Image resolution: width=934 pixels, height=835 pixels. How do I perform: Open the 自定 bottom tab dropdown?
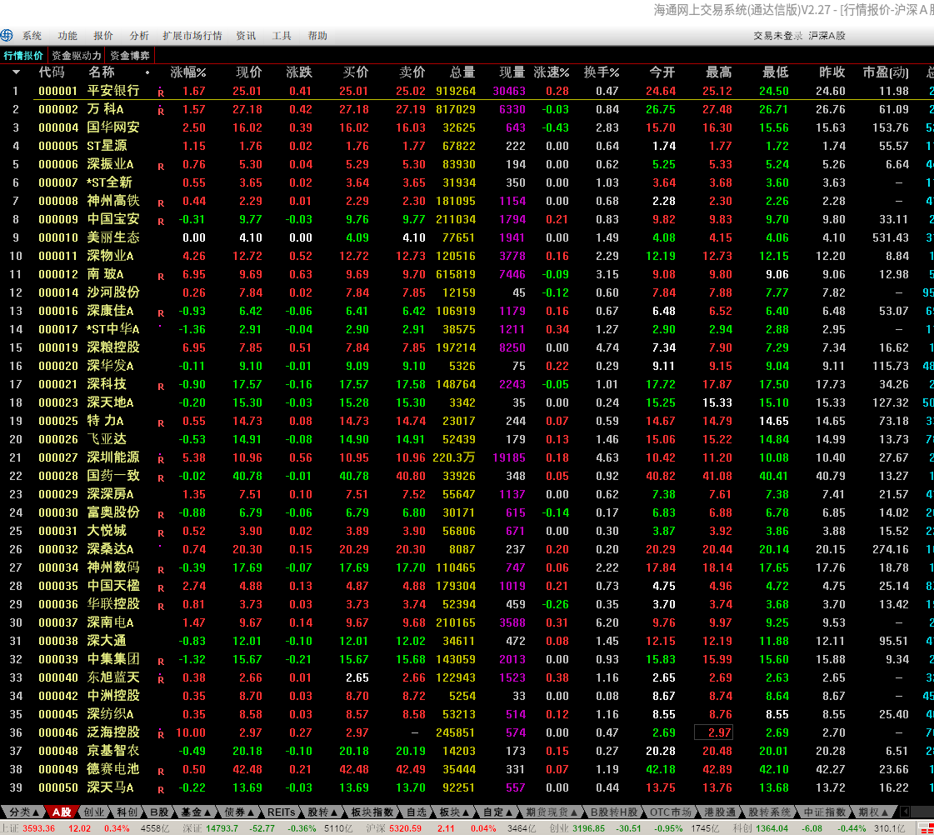point(498,812)
